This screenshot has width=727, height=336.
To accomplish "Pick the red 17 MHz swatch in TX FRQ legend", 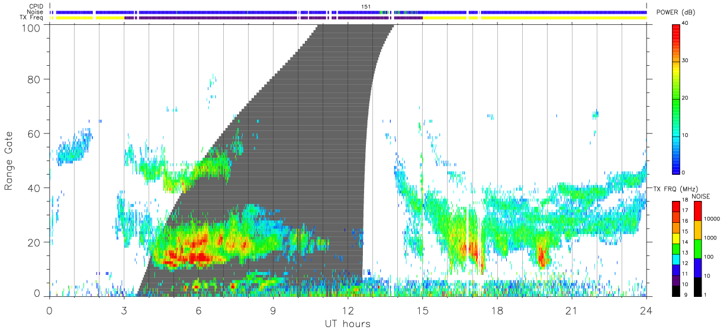I will coord(677,207).
